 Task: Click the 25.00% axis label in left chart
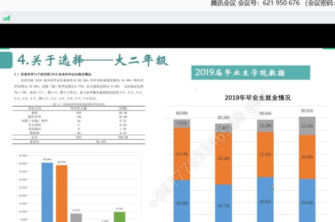[x=23, y=188]
